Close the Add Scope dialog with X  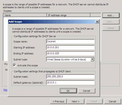pos(97,22)
